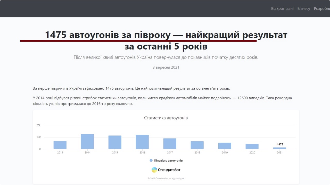Screen dimensions: 330x185
Task: Open the 'Бізнесу' navigation link
Action: pos(304,8)
